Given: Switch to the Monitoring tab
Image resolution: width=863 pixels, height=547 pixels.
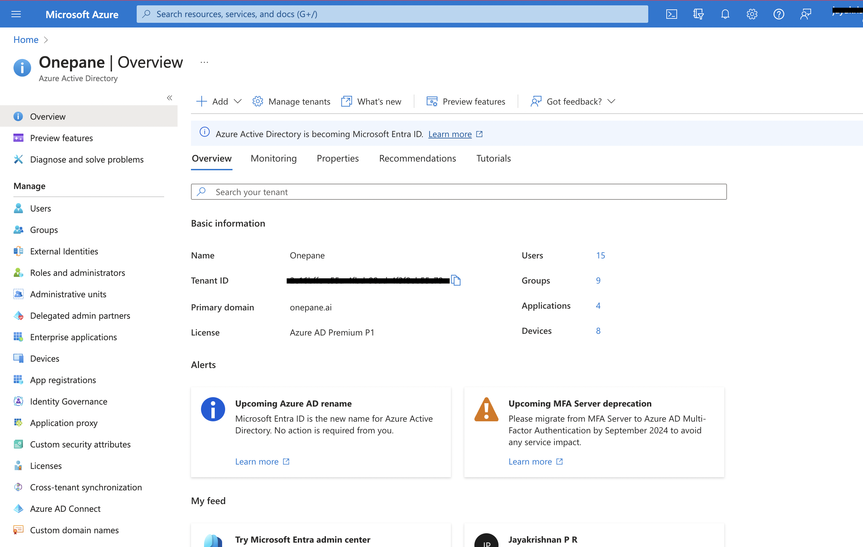Looking at the screenshot, I should 274,159.
